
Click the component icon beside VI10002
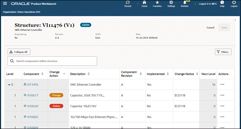25,117
